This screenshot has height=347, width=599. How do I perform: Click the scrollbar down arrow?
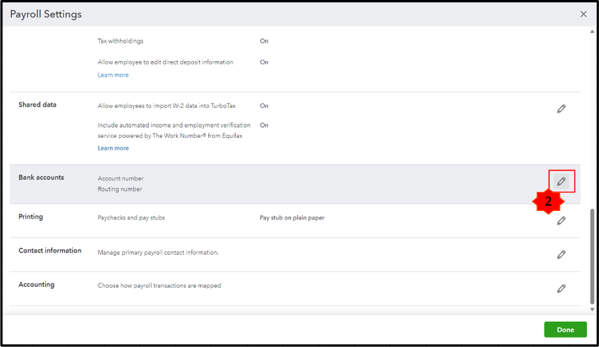[x=593, y=310]
